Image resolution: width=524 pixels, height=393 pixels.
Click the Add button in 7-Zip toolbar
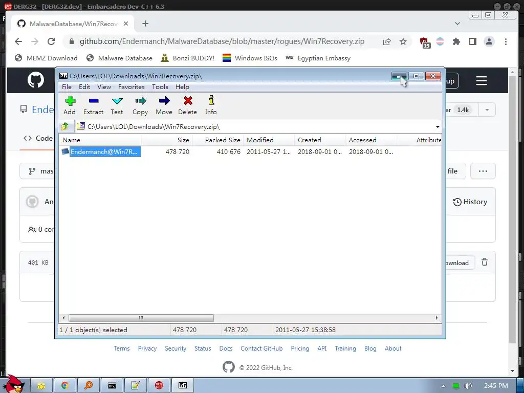70,105
